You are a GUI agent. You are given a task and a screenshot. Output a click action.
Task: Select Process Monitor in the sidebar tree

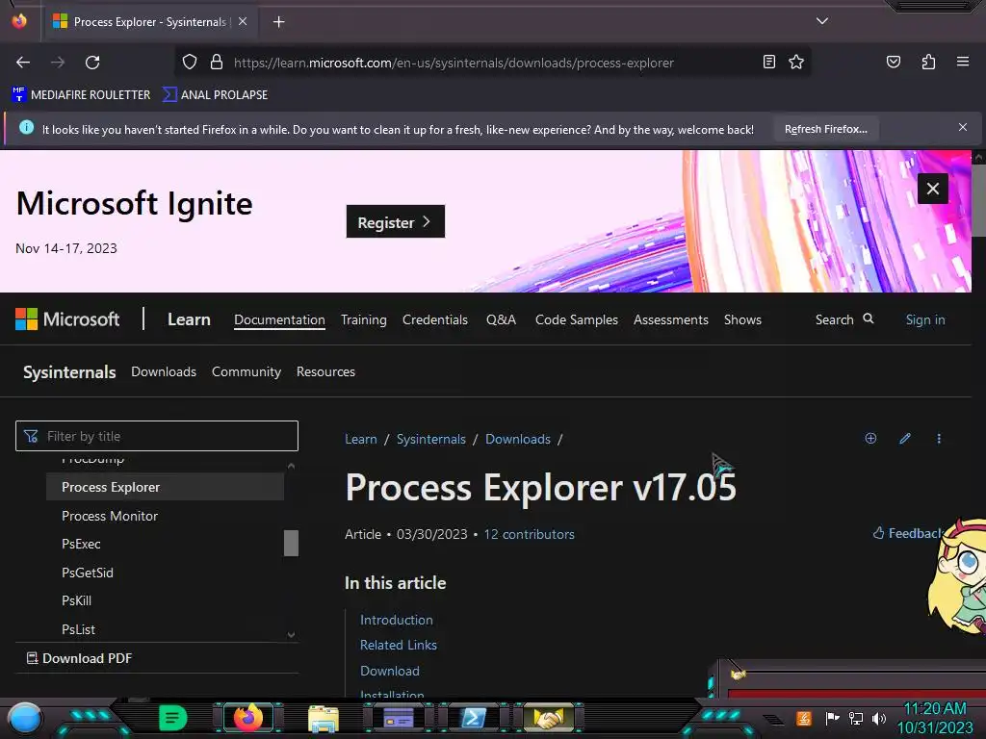pyautogui.click(x=110, y=516)
